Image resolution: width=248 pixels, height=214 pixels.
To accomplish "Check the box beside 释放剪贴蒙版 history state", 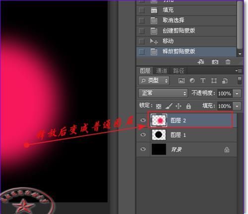I will click(142, 52).
